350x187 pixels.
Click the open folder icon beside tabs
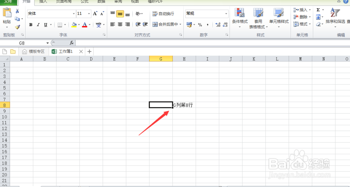13,51
